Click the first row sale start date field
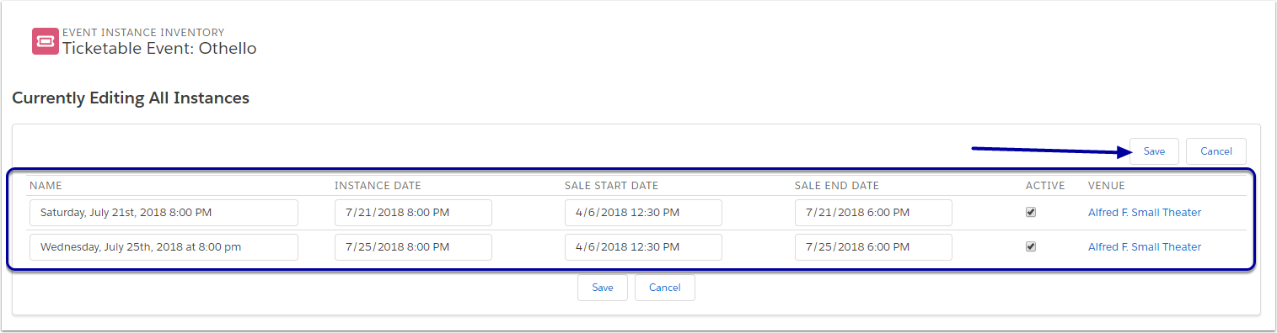 (x=643, y=213)
